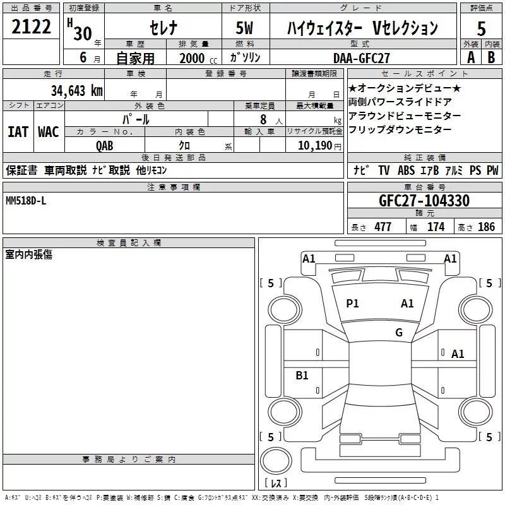The image size is (505, 505).
Task: Select the アルミ equipment label
Action: click(x=454, y=170)
